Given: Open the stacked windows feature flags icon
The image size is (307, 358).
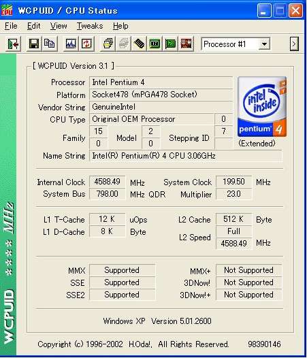Looking at the screenshot, I should (108, 44).
